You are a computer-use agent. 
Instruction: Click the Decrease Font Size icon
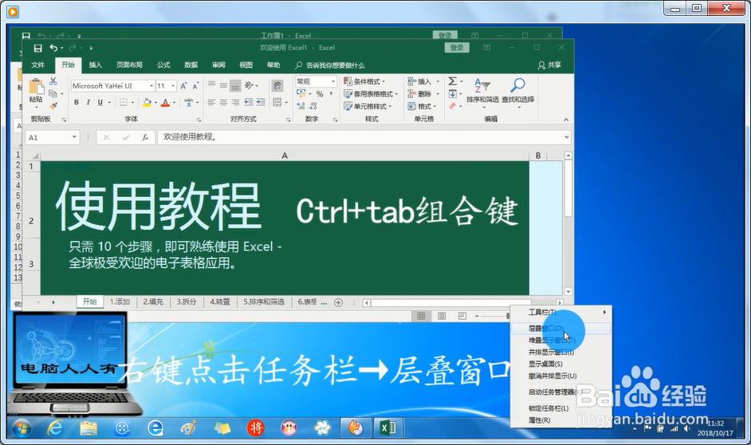point(195,86)
